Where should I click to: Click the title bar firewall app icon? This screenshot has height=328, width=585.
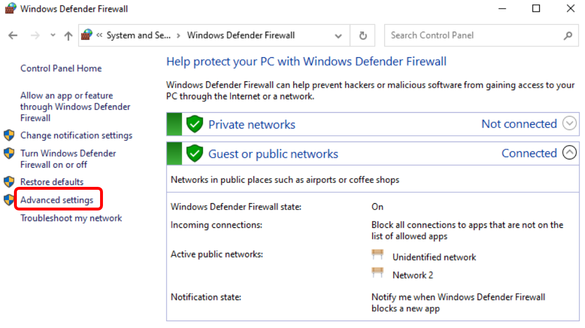pos(10,9)
